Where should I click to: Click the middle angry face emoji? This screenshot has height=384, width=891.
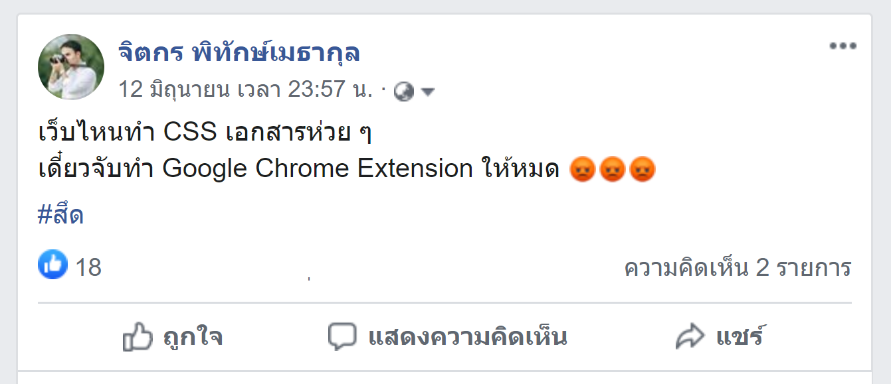612,169
